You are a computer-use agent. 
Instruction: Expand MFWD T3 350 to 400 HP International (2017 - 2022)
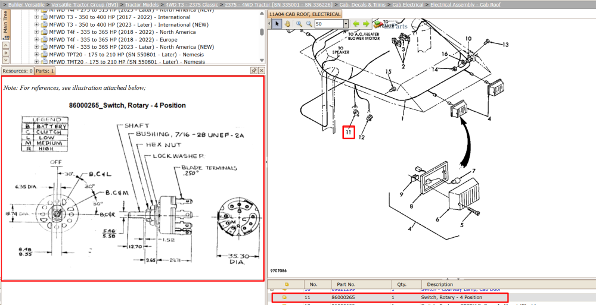(36, 17)
